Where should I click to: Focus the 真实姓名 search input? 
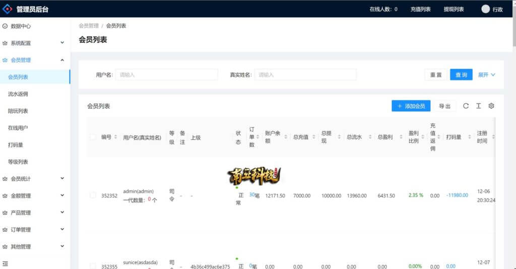[x=305, y=75]
